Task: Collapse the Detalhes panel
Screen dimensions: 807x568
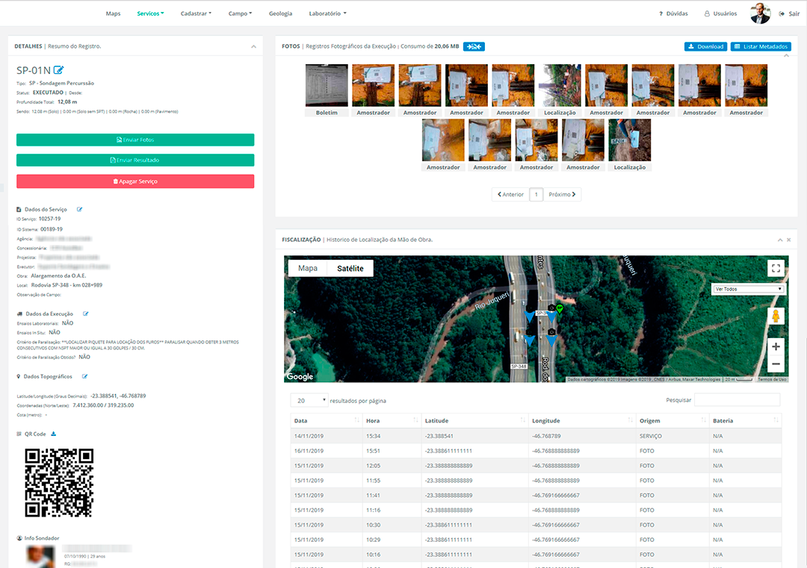Action: click(x=253, y=47)
